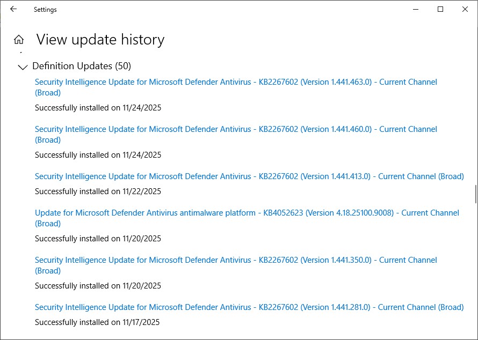The width and height of the screenshot is (478, 340).
Task: Select the installed on 11/22/2025 status text
Action: (x=98, y=191)
